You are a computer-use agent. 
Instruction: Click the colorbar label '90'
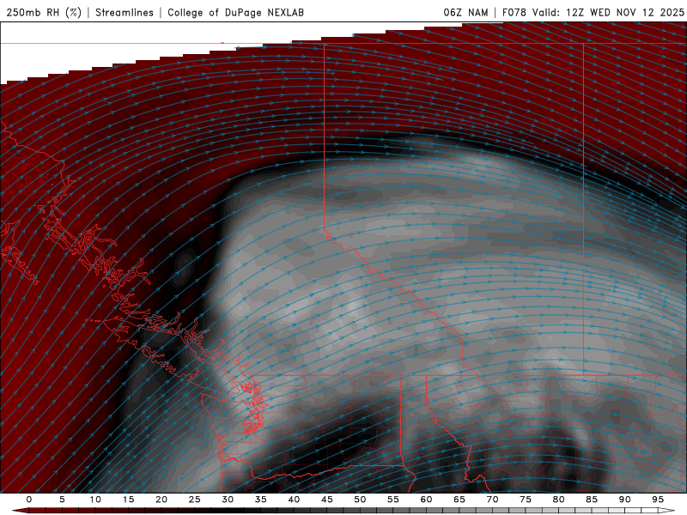tap(624, 500)
